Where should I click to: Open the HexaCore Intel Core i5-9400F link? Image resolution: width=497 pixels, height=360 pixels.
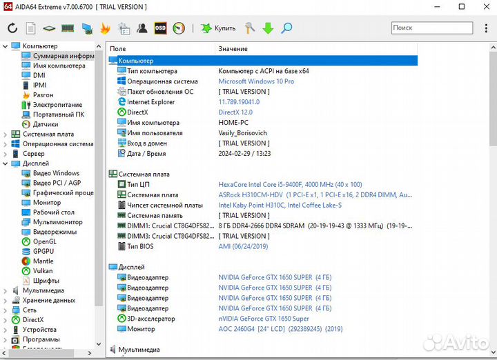290,185
